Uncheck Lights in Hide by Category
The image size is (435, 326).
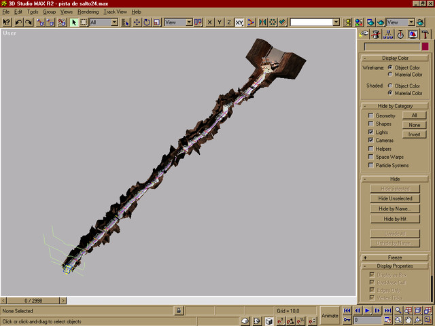(370, 132)
